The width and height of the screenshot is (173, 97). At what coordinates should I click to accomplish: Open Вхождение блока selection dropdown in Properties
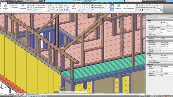pos(157,18)
